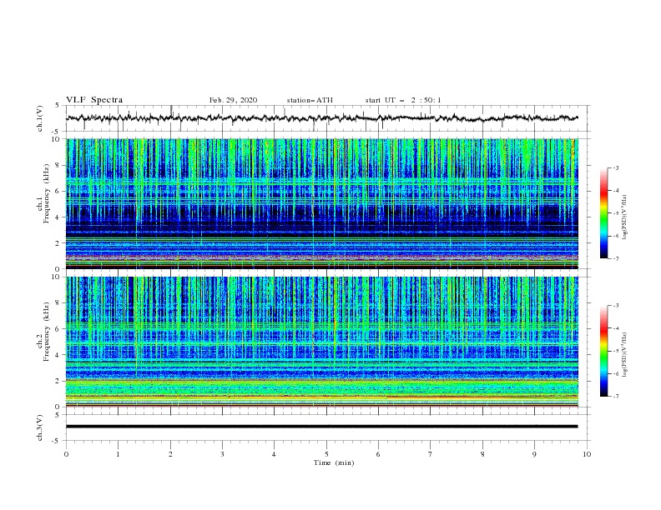Click the time axis tick label "3"

click(222, 454)
